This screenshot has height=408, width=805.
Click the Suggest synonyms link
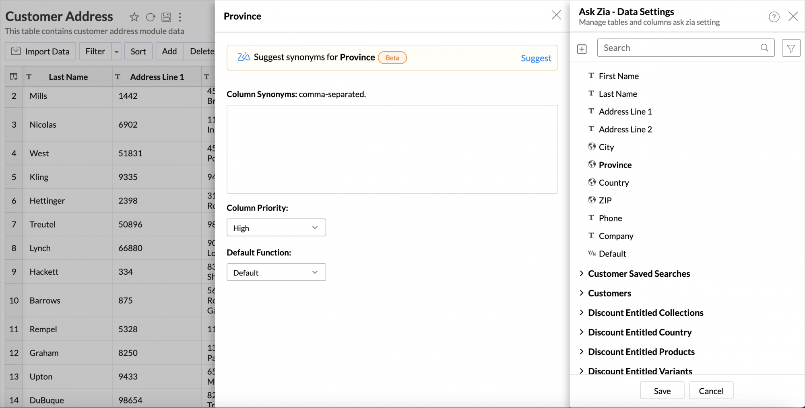(x=536, y=58)
